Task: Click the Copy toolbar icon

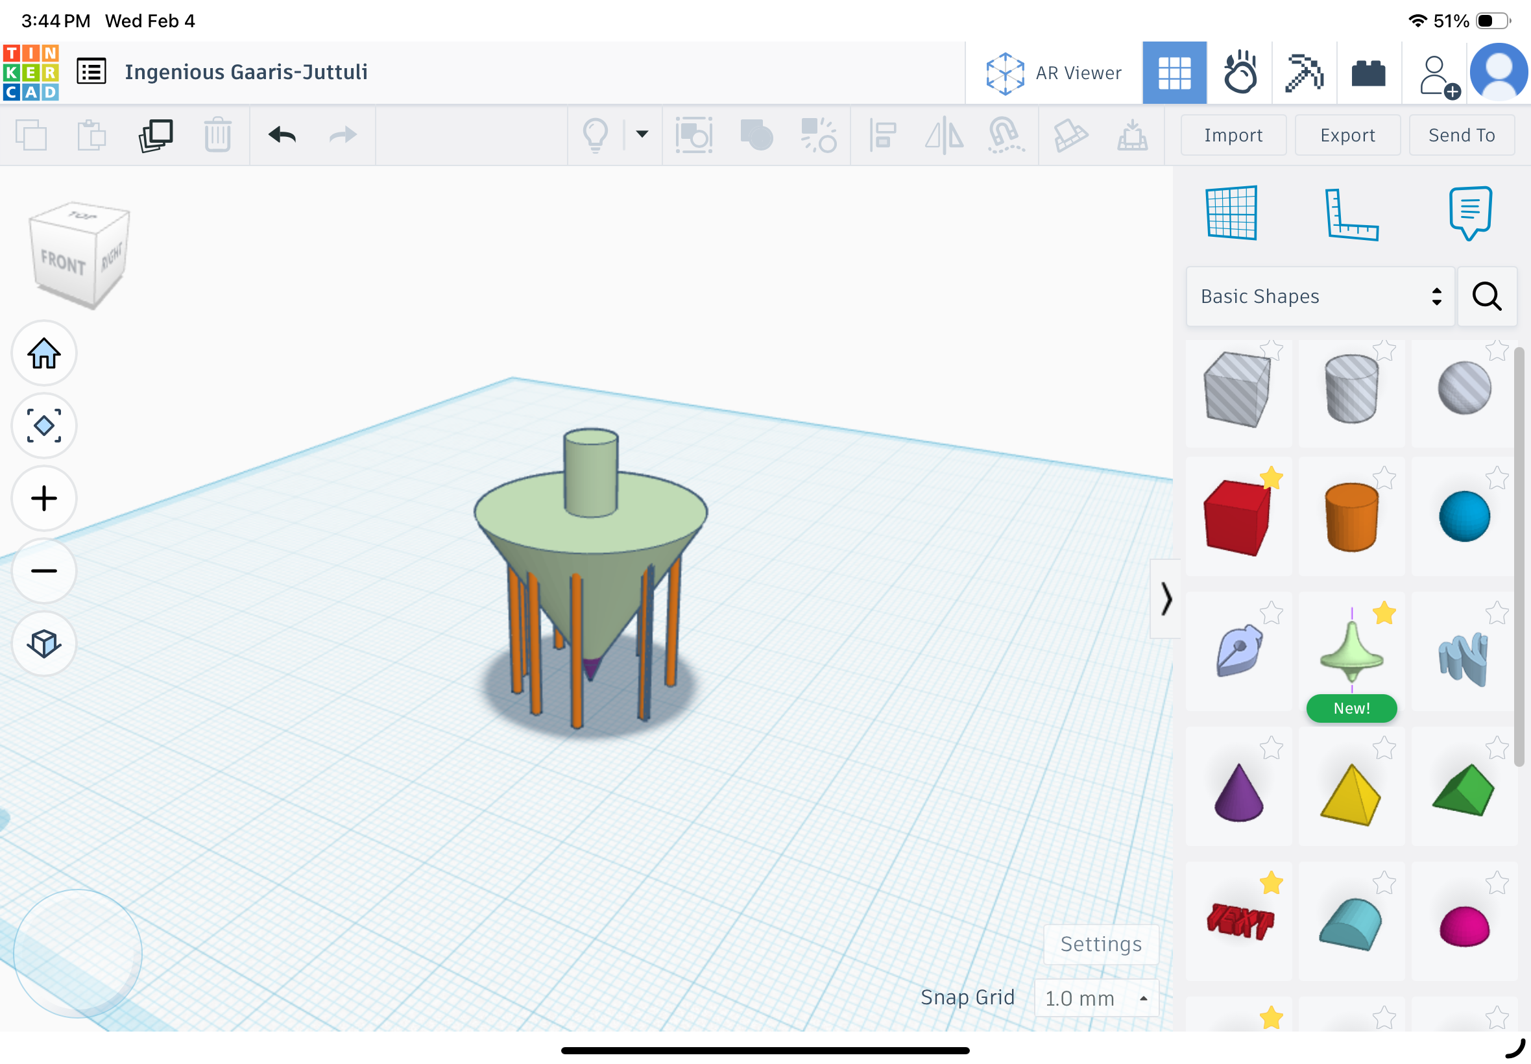Action: 30,136
